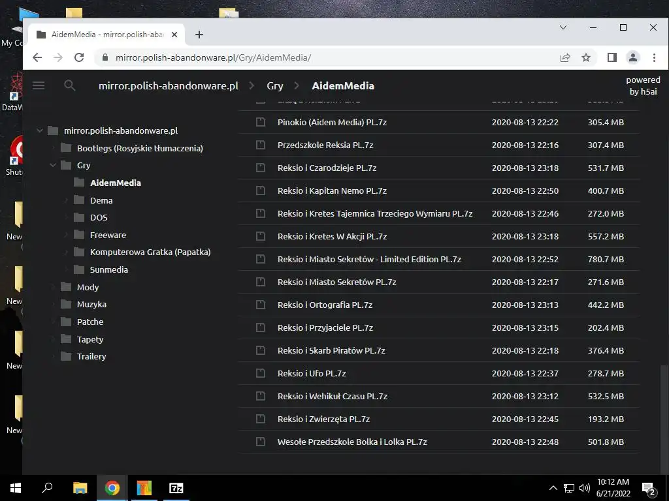Viewport: 669px width, 501px height.
Task: Download Reksio i Skarb Piratów PL.7z
Action: 331,350
